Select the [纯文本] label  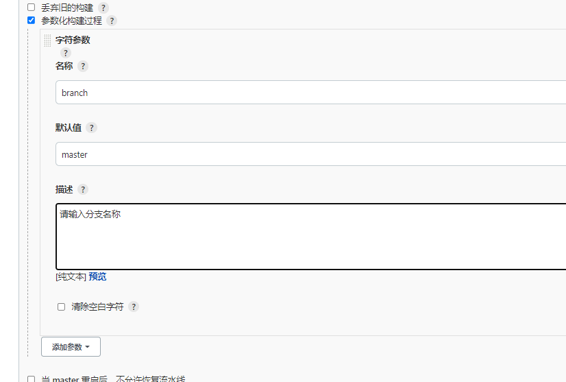71,277
